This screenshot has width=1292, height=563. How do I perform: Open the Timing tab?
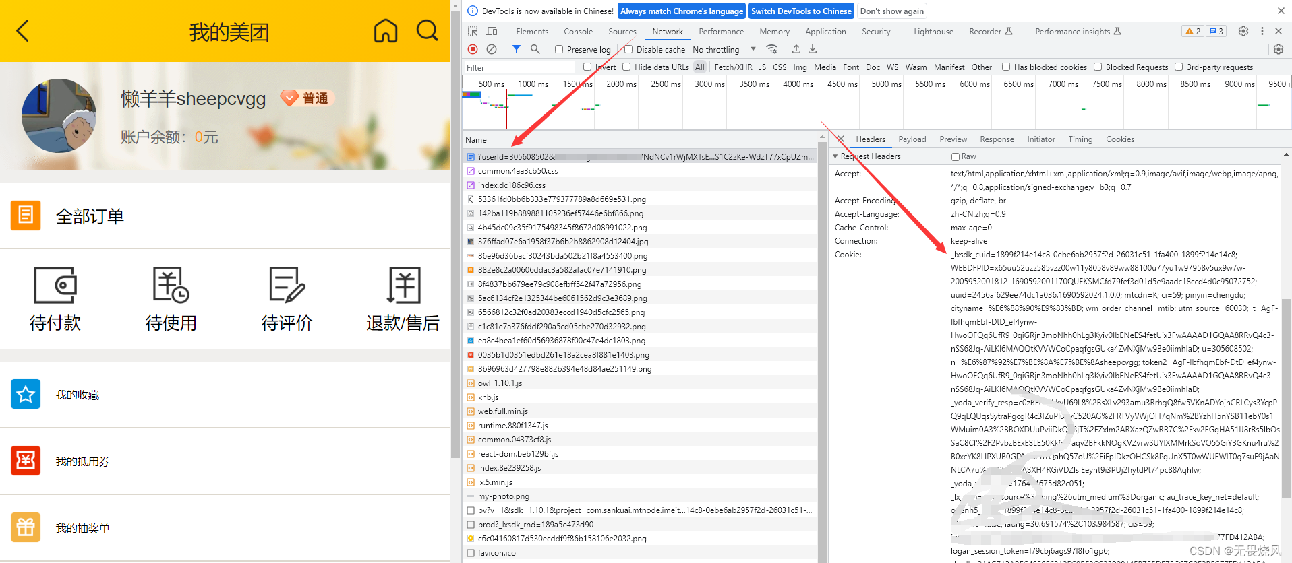pos(1080,139)
